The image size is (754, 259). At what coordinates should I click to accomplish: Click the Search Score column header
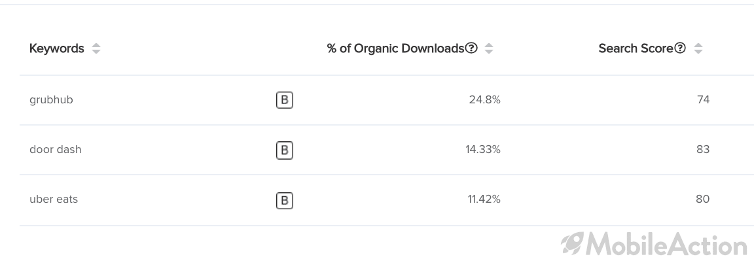click(x=636, y=48)
